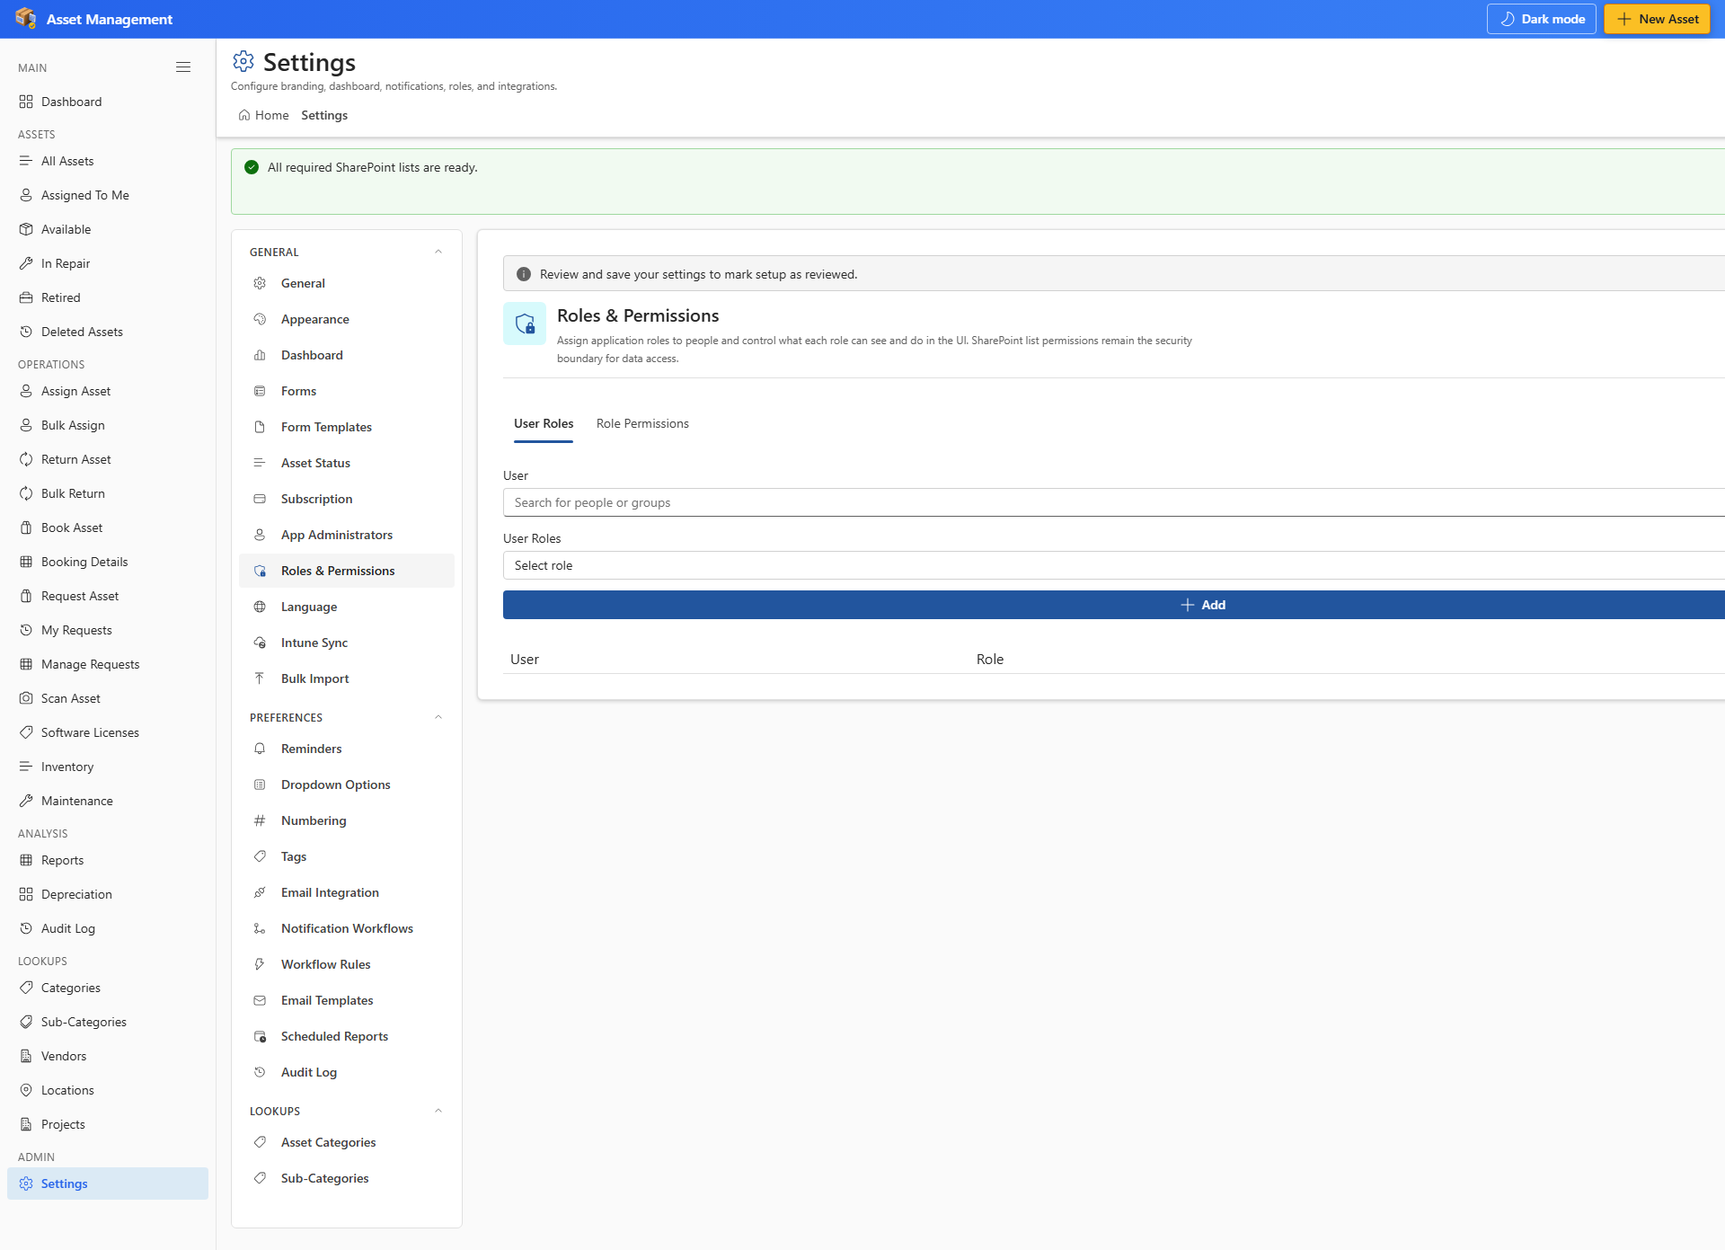
Task: Switch to the Role Permissions tab
Action: [x=642, y=423]
